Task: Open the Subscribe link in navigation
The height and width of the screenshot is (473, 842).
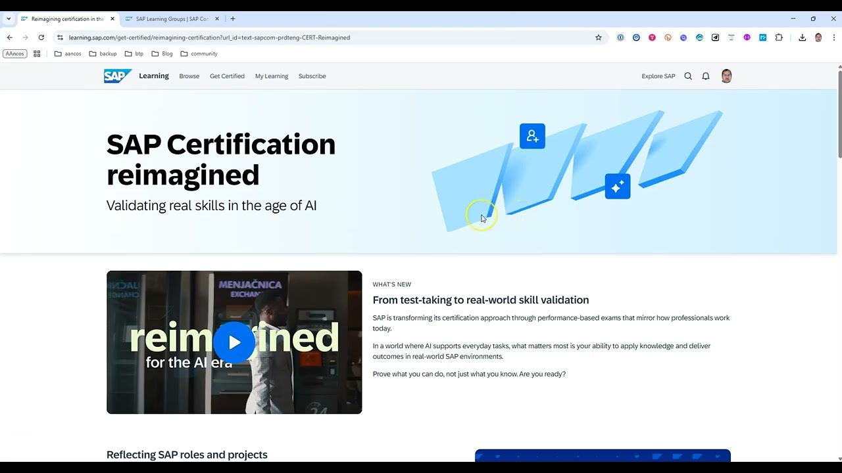Action: [x=312, y=76]
